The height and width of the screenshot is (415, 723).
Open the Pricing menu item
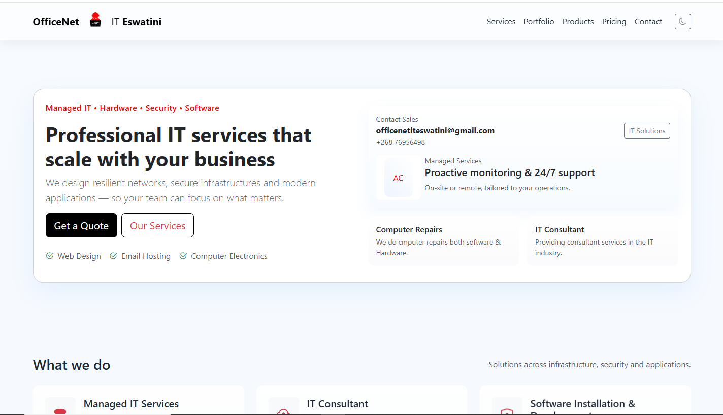[614, 21]
